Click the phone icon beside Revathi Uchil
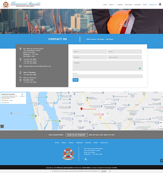 click(20, 80)
